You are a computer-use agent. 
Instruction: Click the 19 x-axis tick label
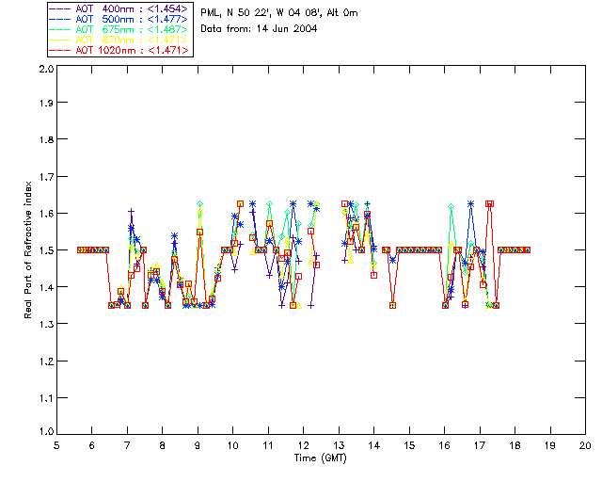(550, 445)
